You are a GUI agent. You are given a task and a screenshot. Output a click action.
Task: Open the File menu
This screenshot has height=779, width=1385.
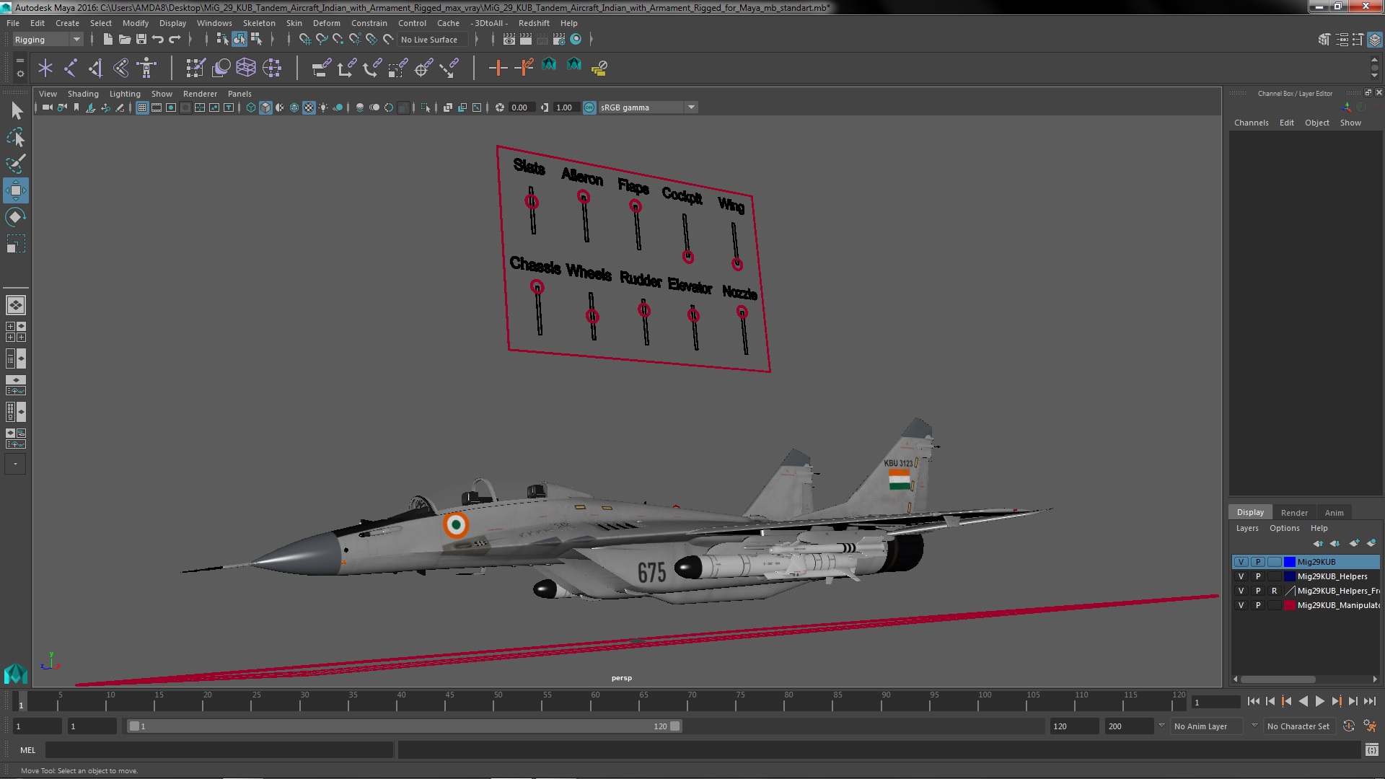(13, 23)
